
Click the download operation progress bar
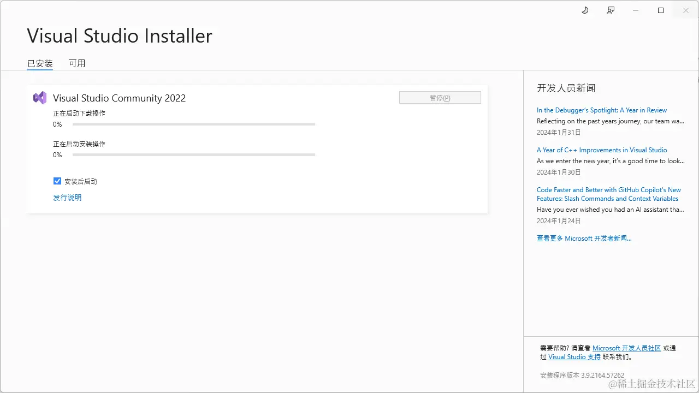[194, 124]
